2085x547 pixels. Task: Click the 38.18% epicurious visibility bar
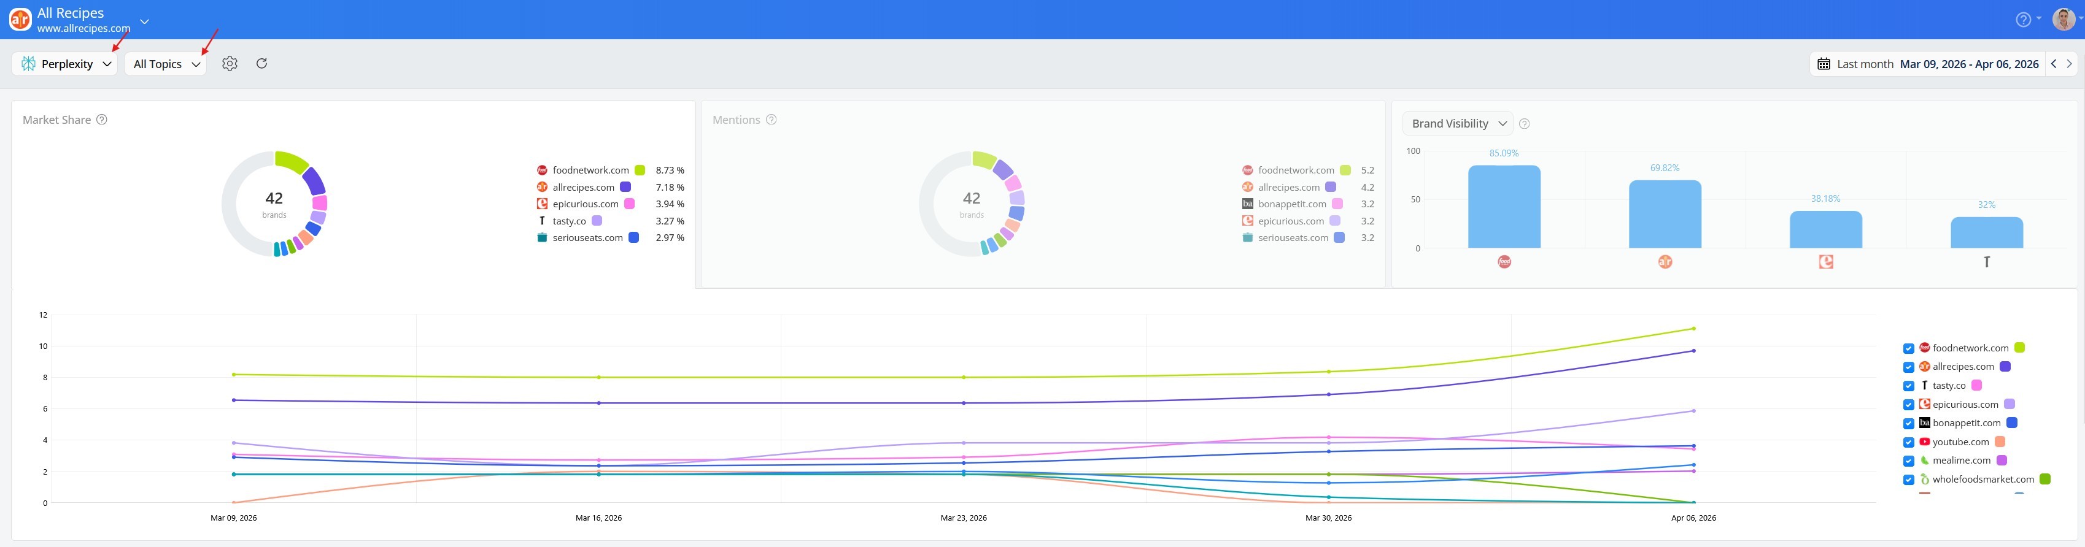1825,230
